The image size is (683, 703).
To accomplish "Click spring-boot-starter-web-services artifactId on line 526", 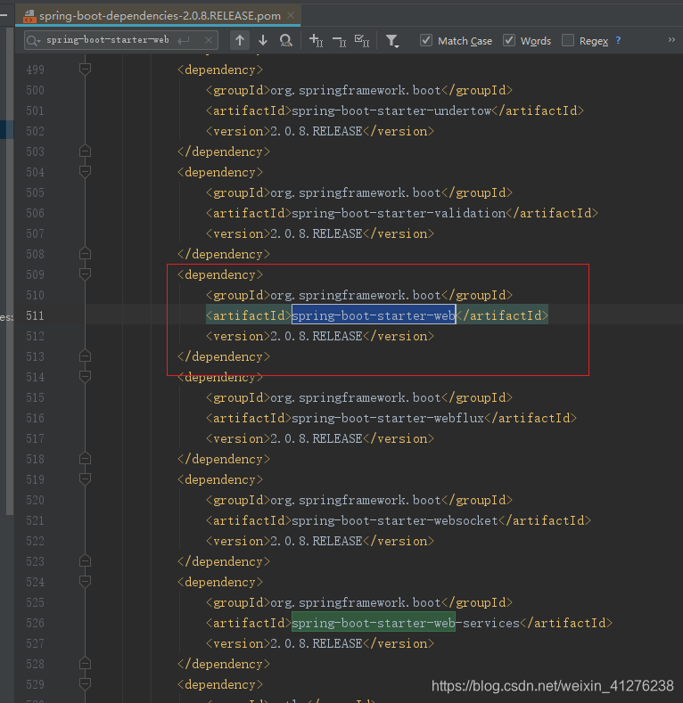I will [x=406, y=623].
